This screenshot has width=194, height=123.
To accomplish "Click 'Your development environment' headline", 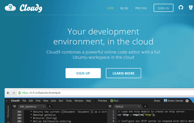I will pos(103,37).
